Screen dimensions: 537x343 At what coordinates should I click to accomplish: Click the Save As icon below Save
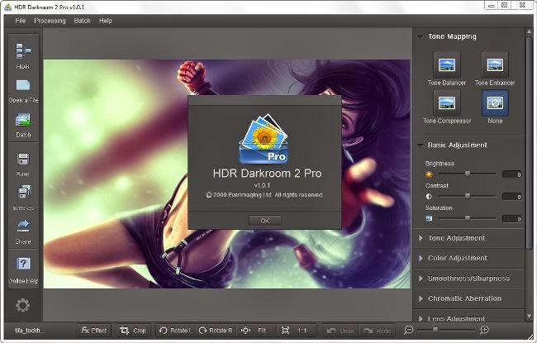(x=23, y=192)
